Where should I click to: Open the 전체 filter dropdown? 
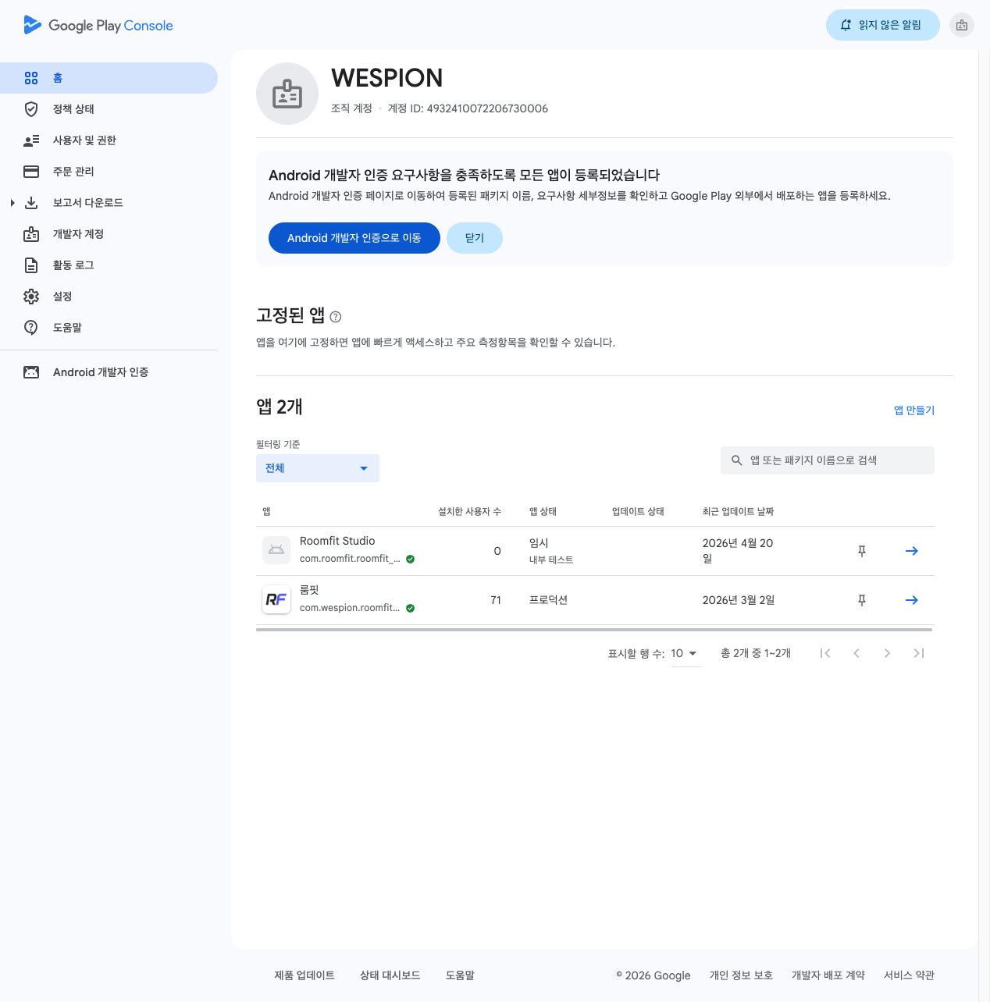tap(317, 468)
